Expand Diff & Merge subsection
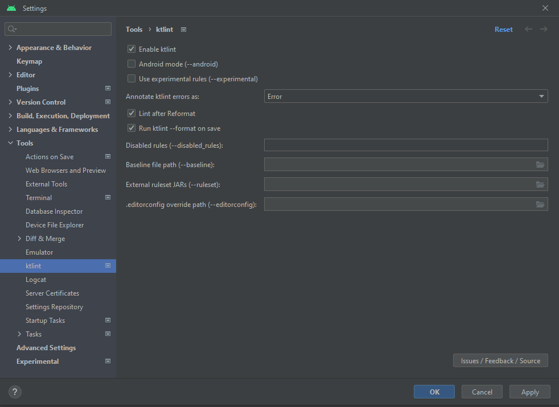Screen dimensions: 559x407 click(x=19, y=239)
